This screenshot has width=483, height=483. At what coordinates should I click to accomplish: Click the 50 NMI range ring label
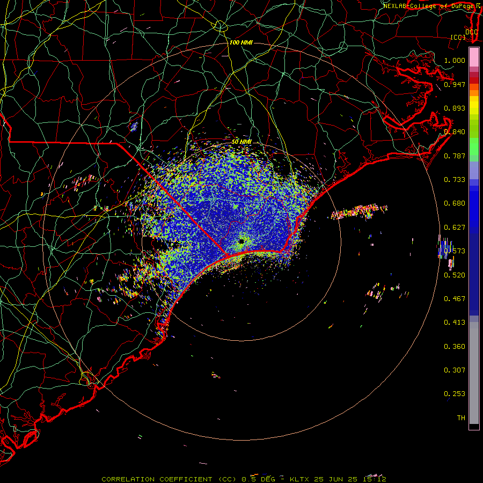click(x=241, y=142)
